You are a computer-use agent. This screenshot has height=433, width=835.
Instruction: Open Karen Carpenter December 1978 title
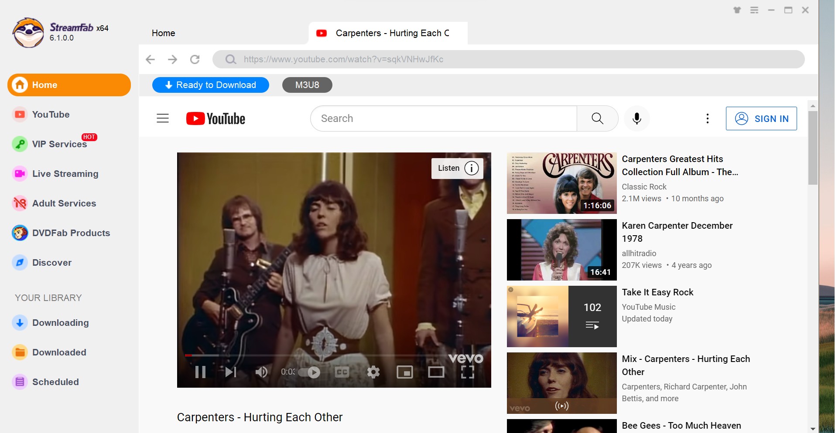pyautogui.click(x=677, y=232)
